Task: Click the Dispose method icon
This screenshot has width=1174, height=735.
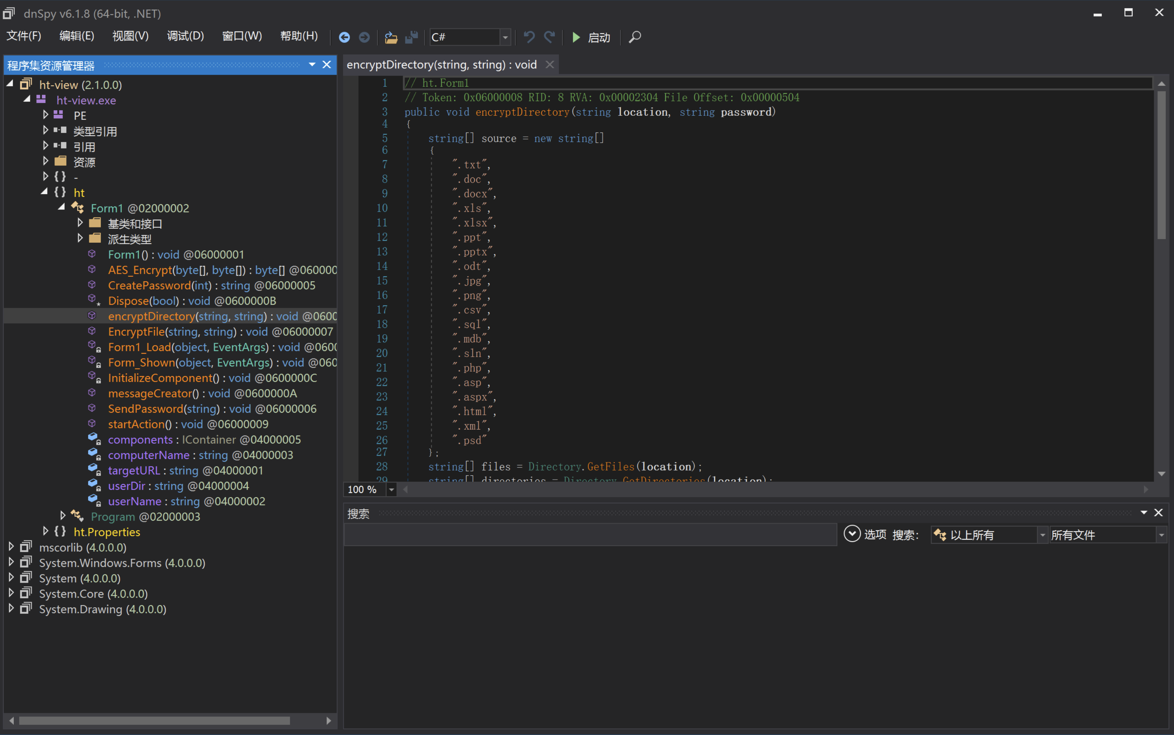Action: point(94,300)
